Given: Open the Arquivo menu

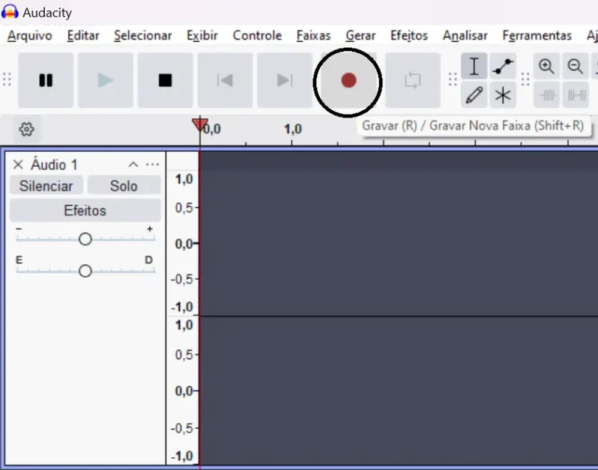Looking at the screenshot, I should pyautogui.click(x=30, y=35).
